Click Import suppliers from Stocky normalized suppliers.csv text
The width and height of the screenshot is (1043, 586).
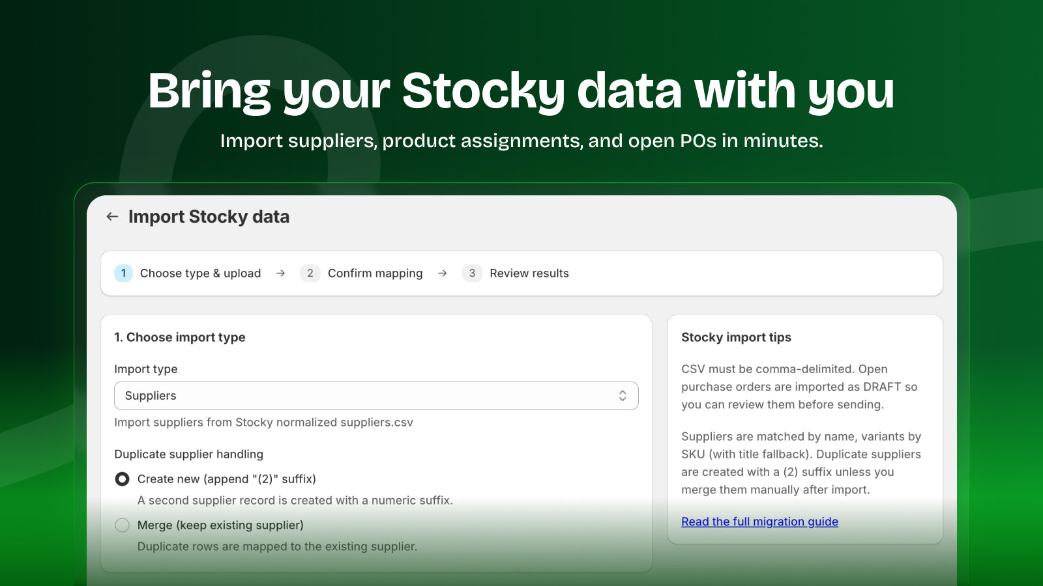click(263, 423)
